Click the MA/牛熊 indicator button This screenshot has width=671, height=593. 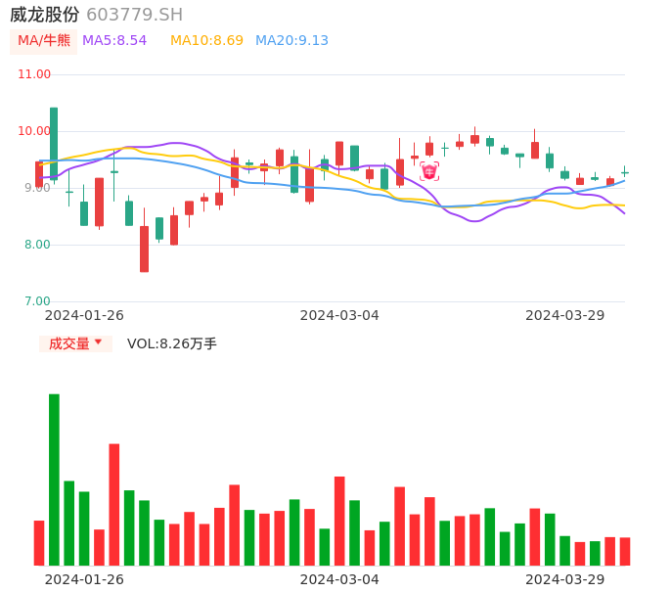pos(44,41)
